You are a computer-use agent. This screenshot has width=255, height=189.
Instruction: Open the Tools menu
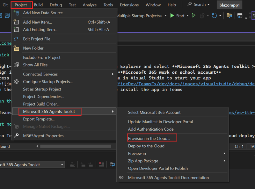[x=108, y=5]
